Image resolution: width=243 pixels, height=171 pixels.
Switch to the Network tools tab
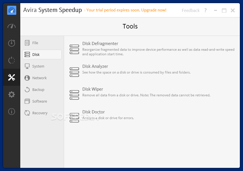pos(42,78)
